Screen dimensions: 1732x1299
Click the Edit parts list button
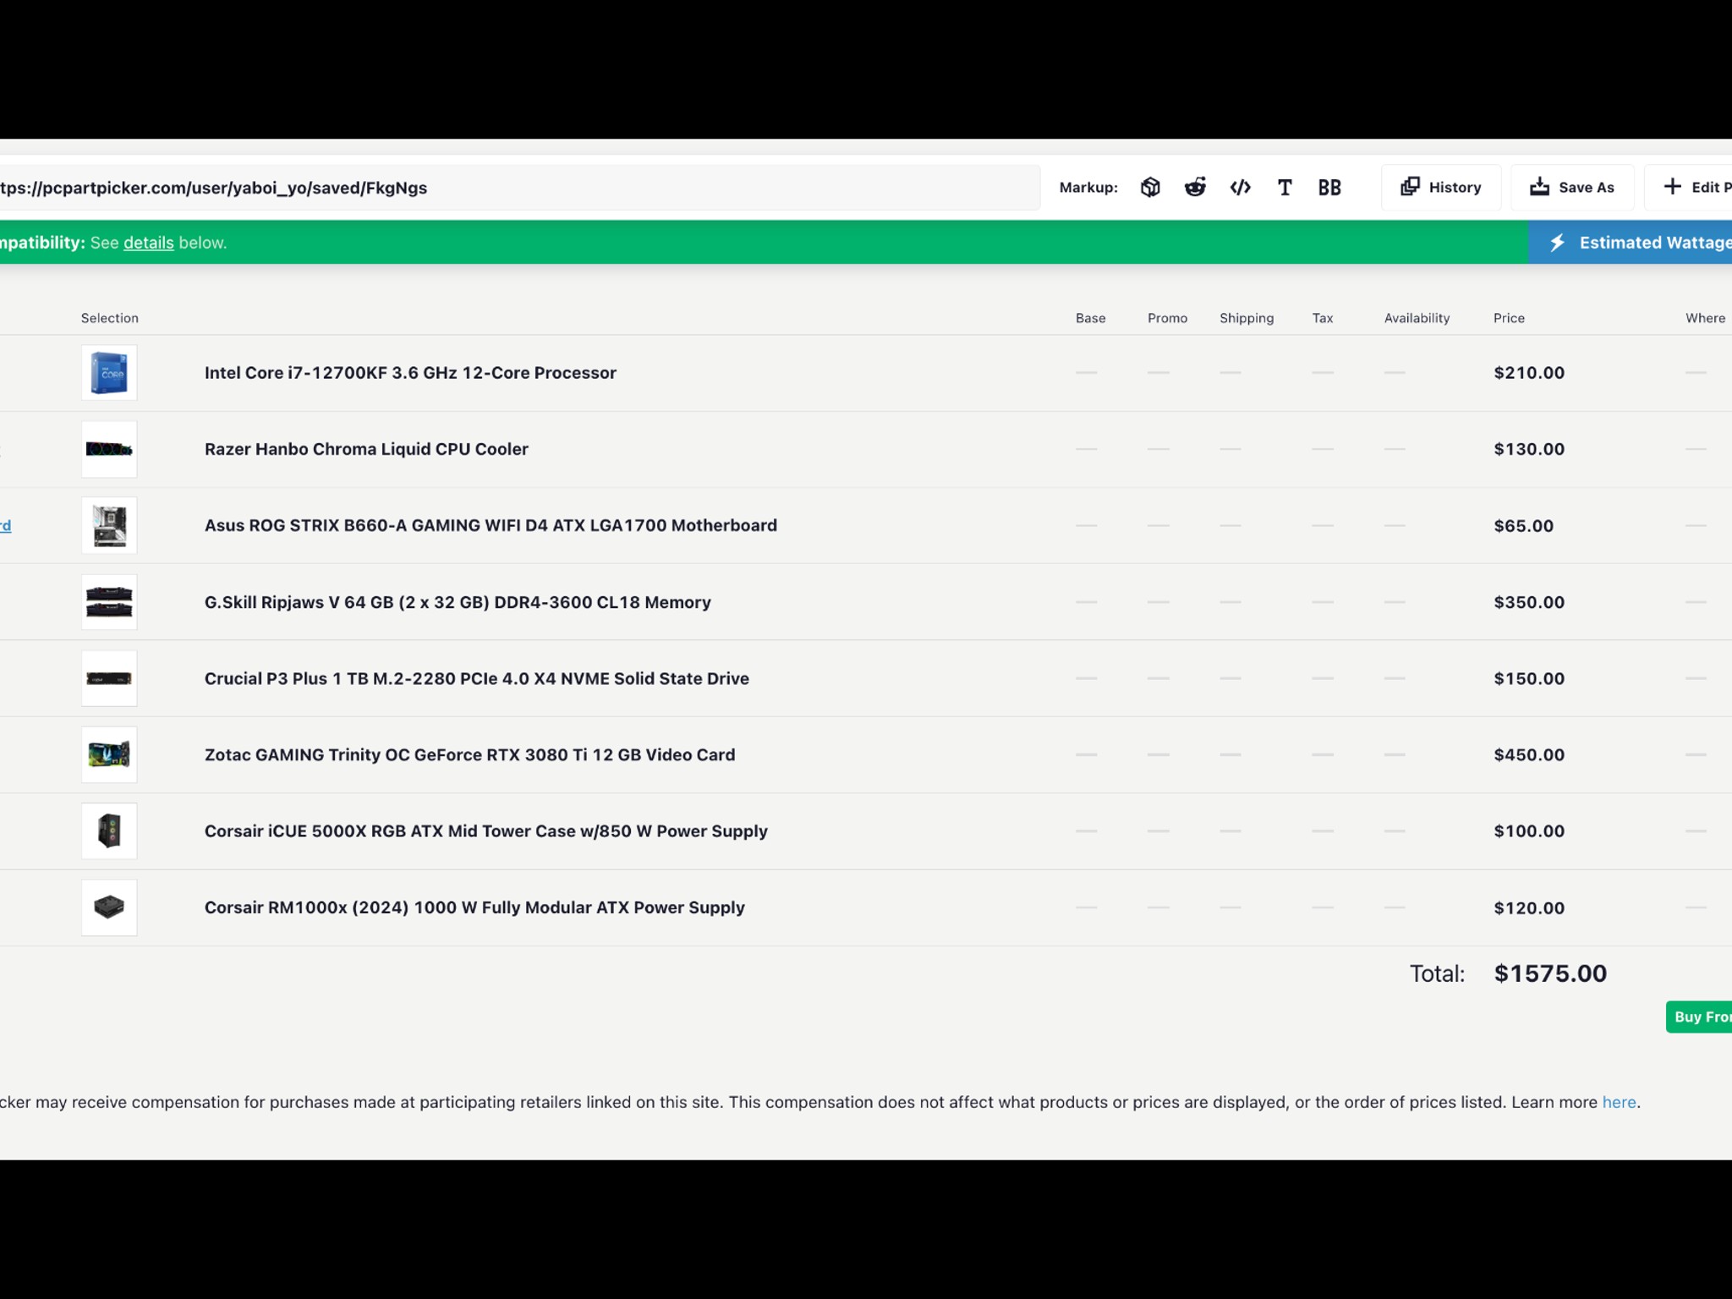tap(1689, 188)
